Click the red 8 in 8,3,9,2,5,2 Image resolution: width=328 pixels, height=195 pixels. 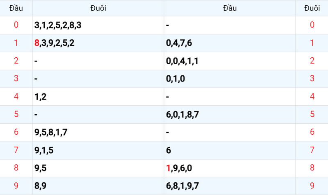37,43
